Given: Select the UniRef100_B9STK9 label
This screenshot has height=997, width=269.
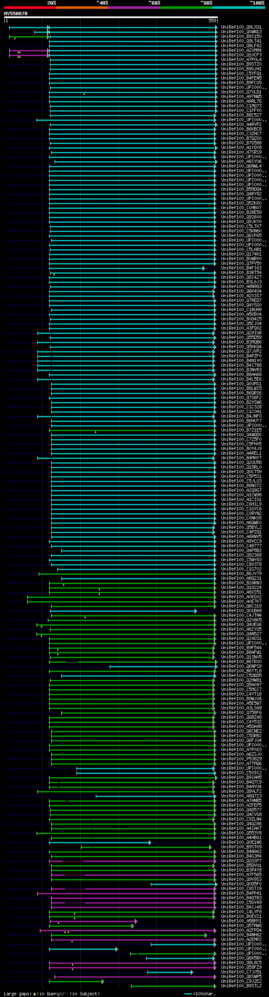Looking at the screenshot, I should click(x=241, y=847).
